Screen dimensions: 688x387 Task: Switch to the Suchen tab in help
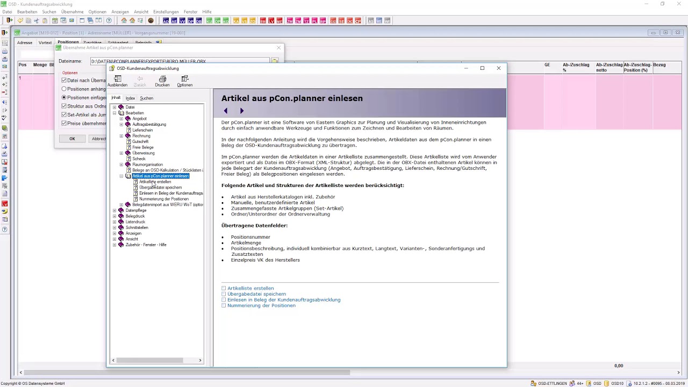click(147, 98)
